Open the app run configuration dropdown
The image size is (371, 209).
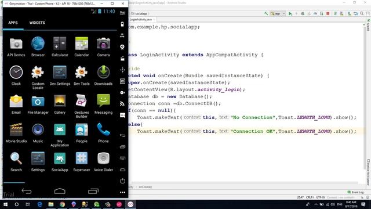tap(278, 13)
